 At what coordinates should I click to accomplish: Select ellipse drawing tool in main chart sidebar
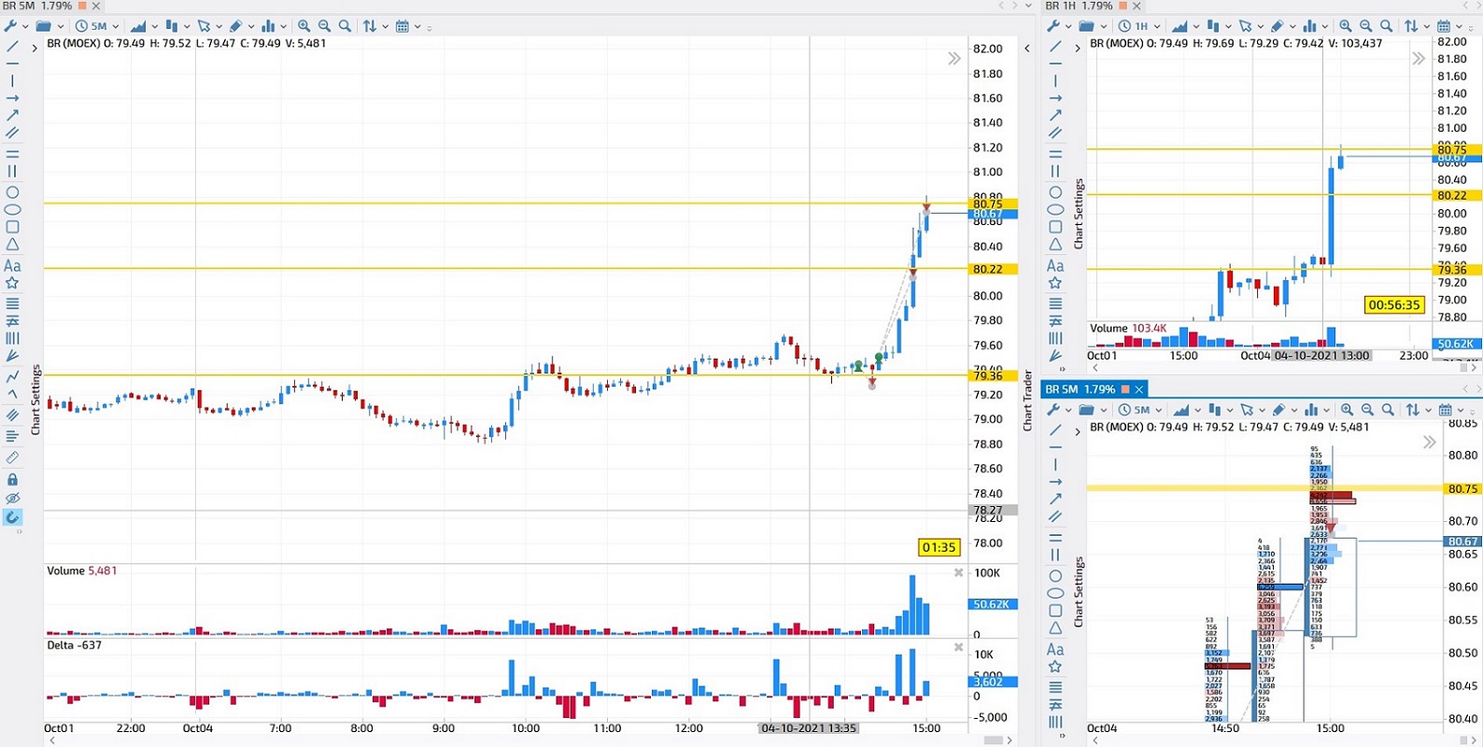click(x=12, y=210)
